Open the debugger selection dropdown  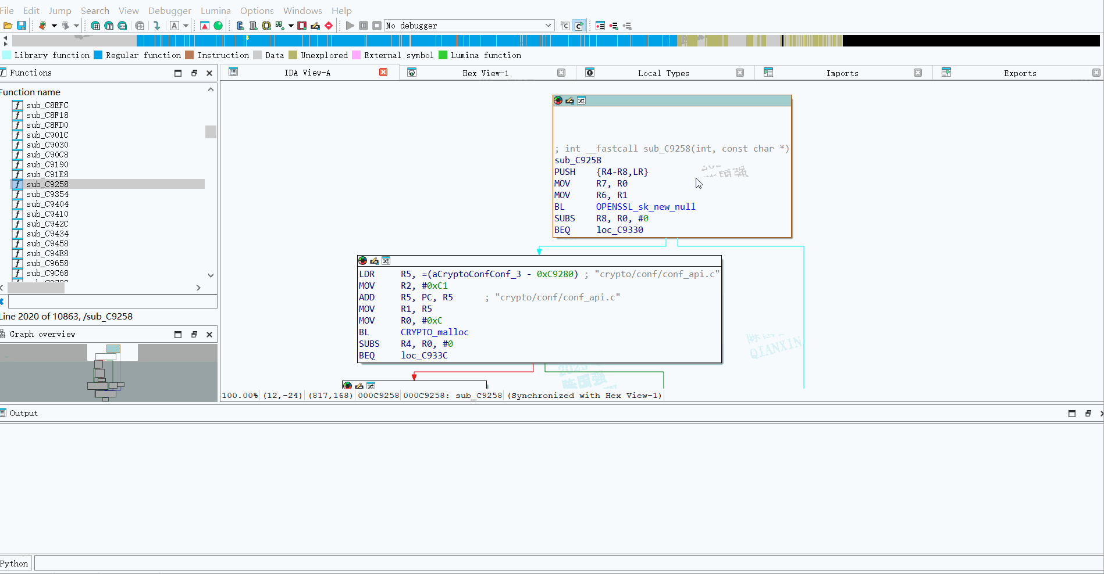[548, 26]
